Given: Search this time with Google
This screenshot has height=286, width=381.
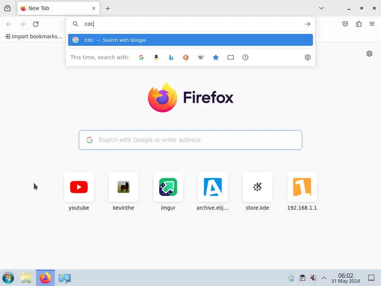Looking at the screenshot, I should (x=141, y=57).
